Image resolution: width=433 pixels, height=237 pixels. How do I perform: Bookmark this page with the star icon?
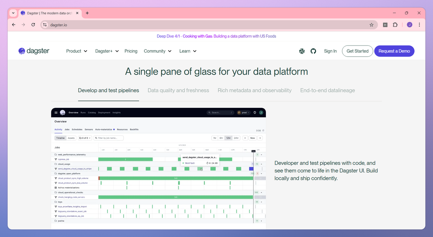[371, 25]
